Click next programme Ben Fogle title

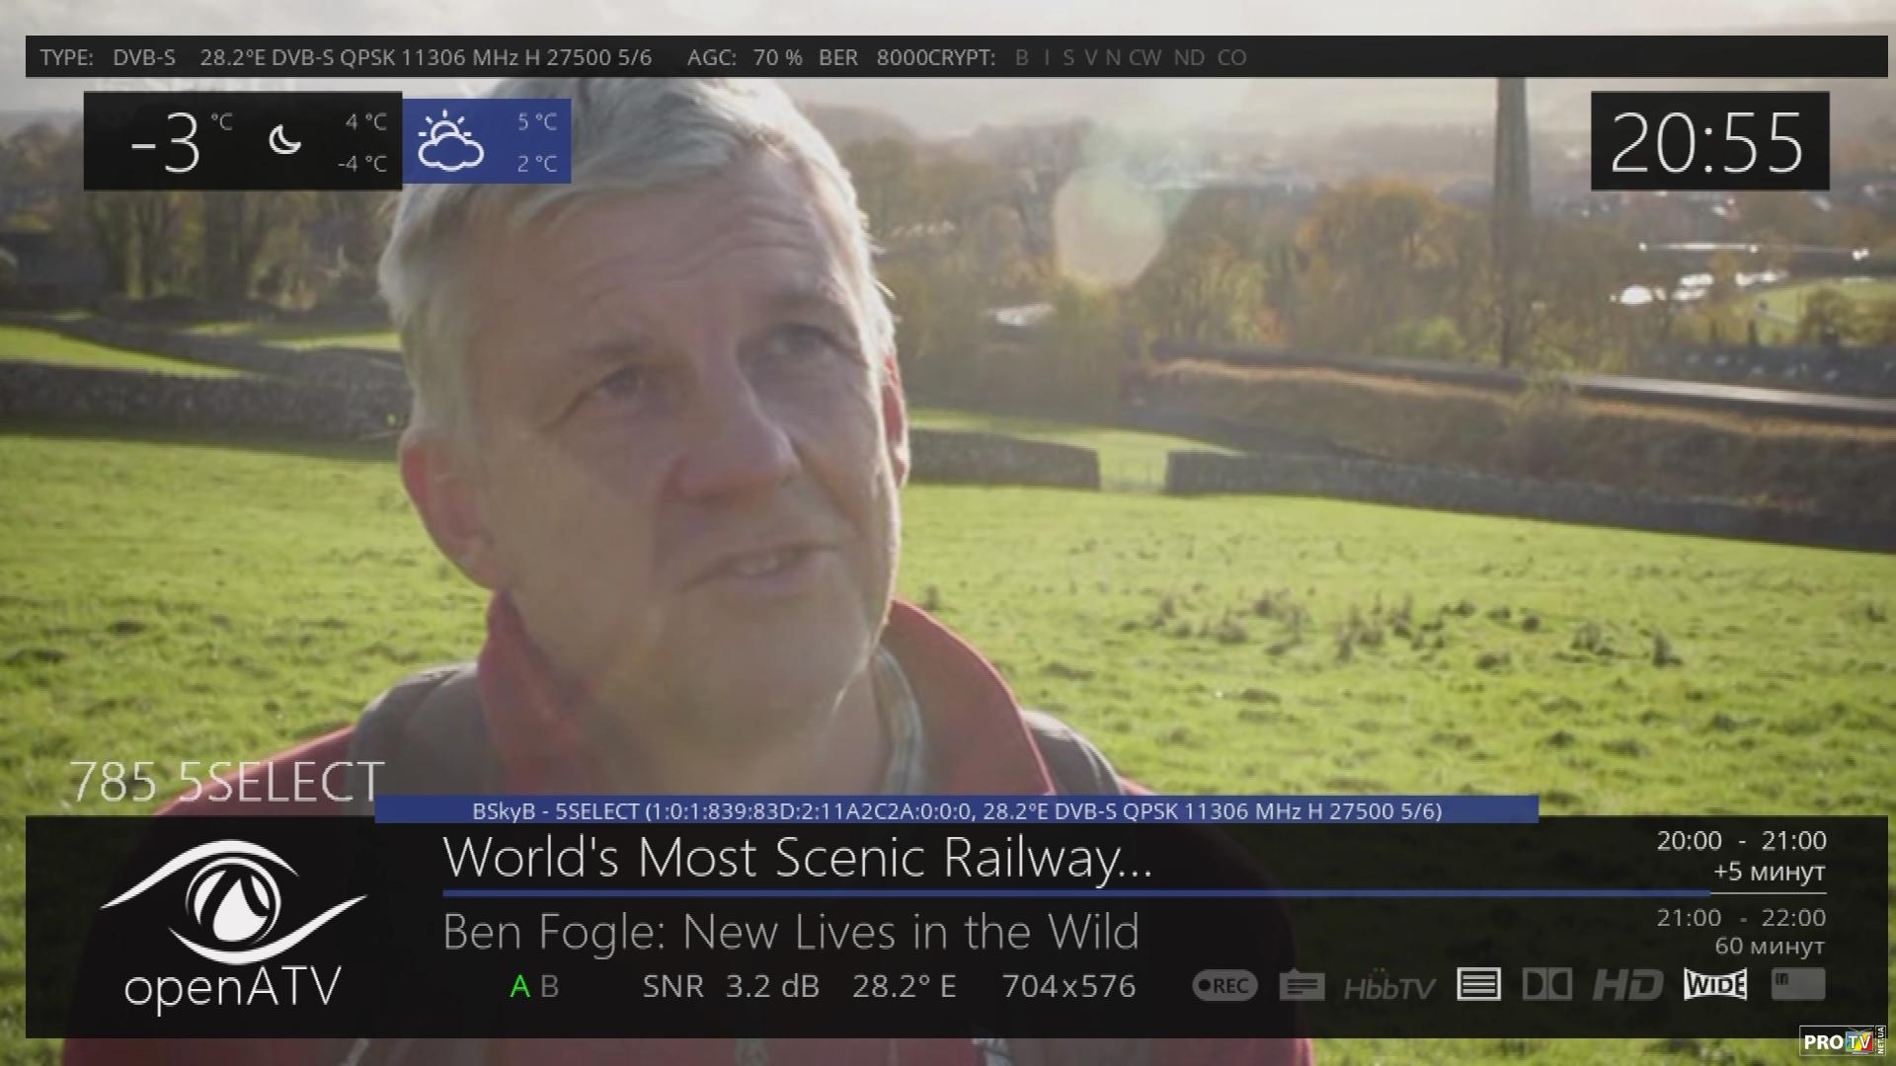[790, 932]
